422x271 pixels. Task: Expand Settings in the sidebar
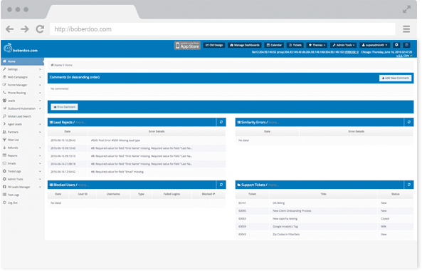[x=22, y=69]
